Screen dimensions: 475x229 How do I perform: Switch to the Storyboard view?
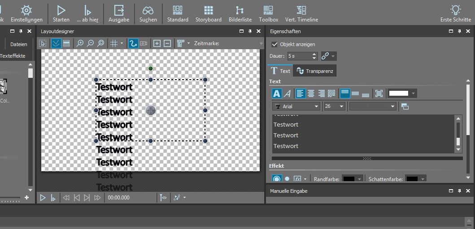point(208,13)
